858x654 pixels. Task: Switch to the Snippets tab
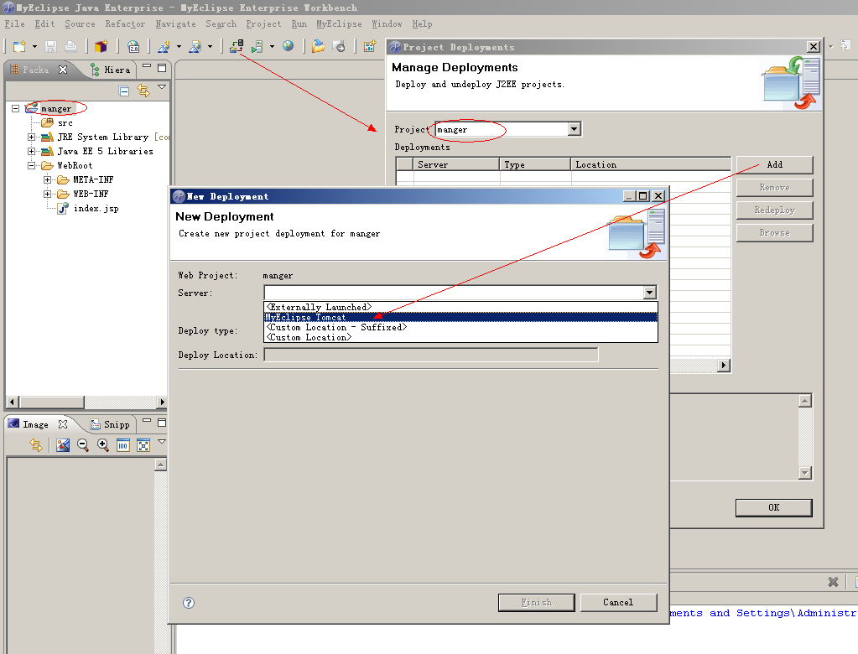(111, 424)
